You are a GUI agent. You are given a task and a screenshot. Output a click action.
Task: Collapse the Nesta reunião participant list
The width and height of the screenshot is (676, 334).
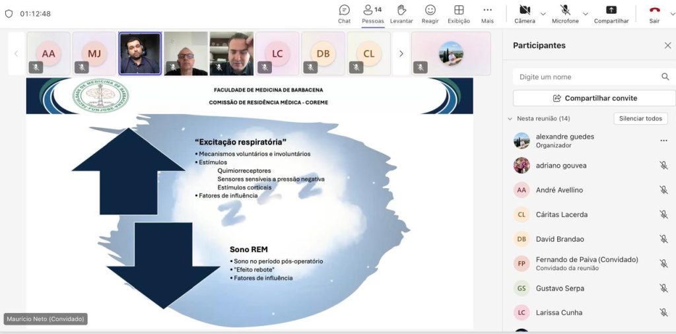[510, 119]
